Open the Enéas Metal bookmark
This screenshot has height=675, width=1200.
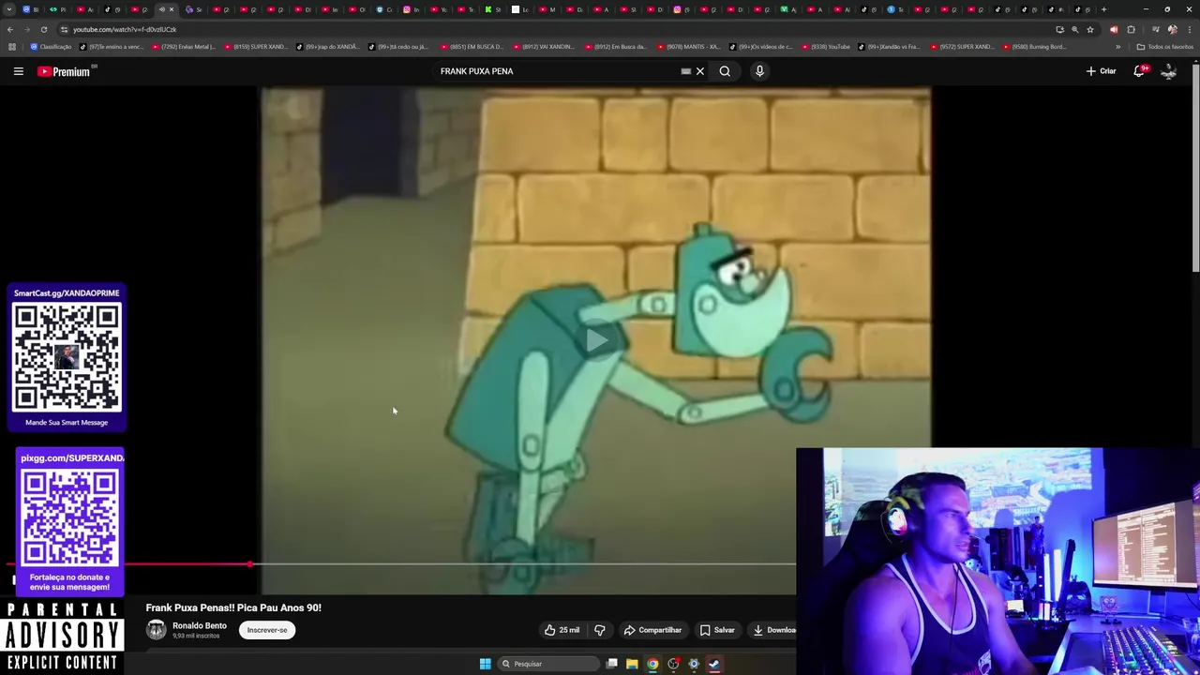[184, 47]
